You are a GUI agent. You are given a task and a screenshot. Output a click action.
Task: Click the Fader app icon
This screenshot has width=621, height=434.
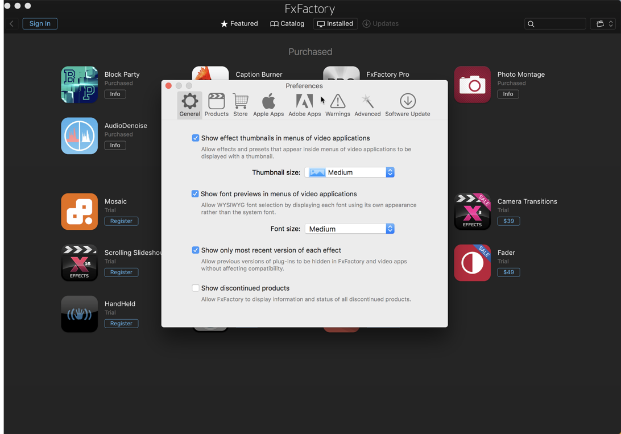tap(473, 263)
